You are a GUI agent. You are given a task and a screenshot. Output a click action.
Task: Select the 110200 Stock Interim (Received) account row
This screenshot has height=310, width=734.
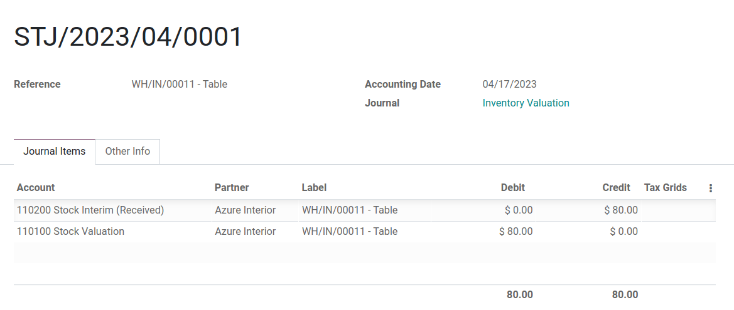(90, 210)
